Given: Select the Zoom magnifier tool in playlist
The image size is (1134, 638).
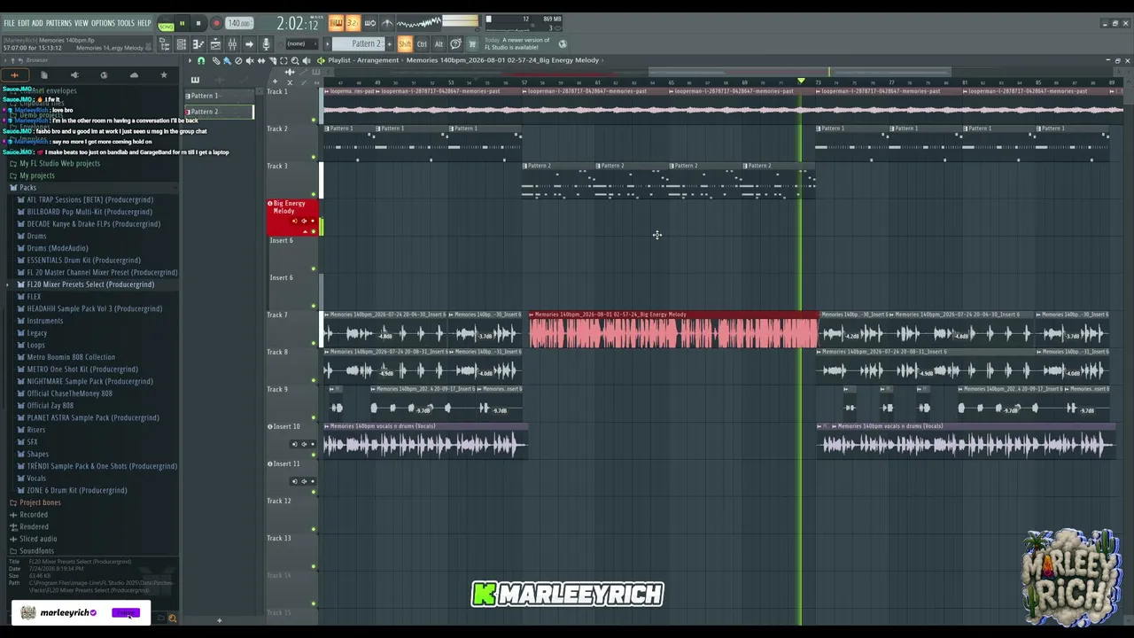Looking at the screenshot, I should pyautogui.click(x=295, y=61).
